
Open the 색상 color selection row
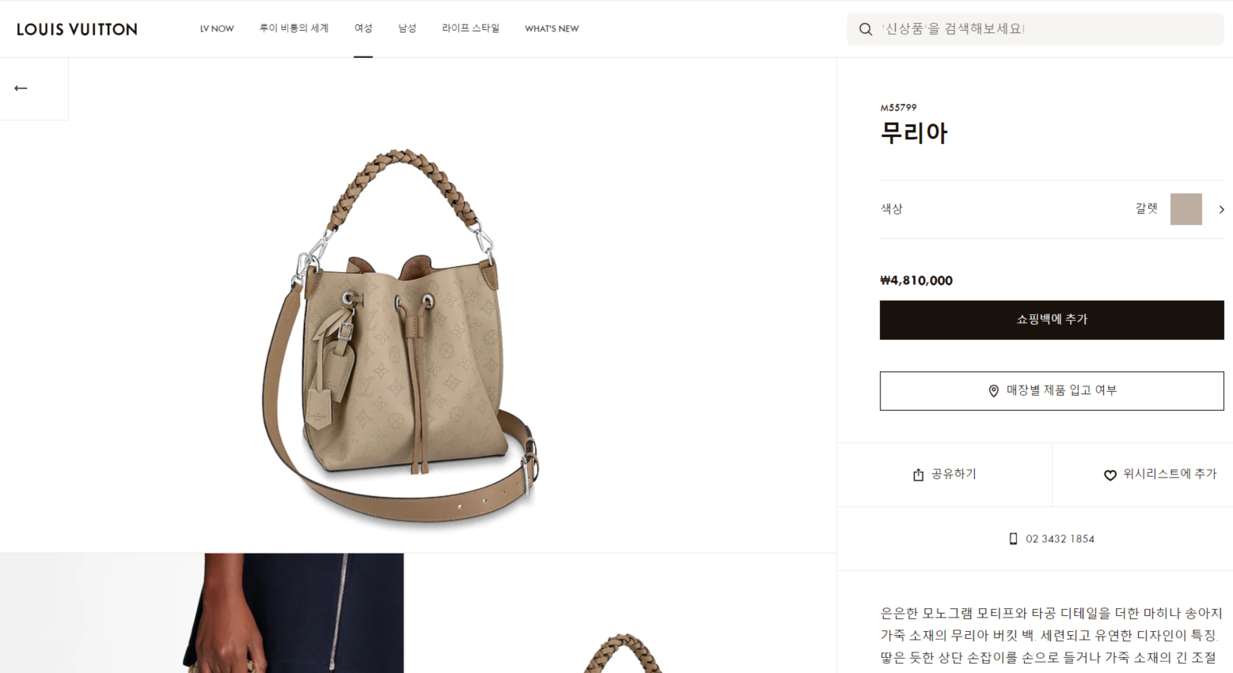tap(1052, 209)
